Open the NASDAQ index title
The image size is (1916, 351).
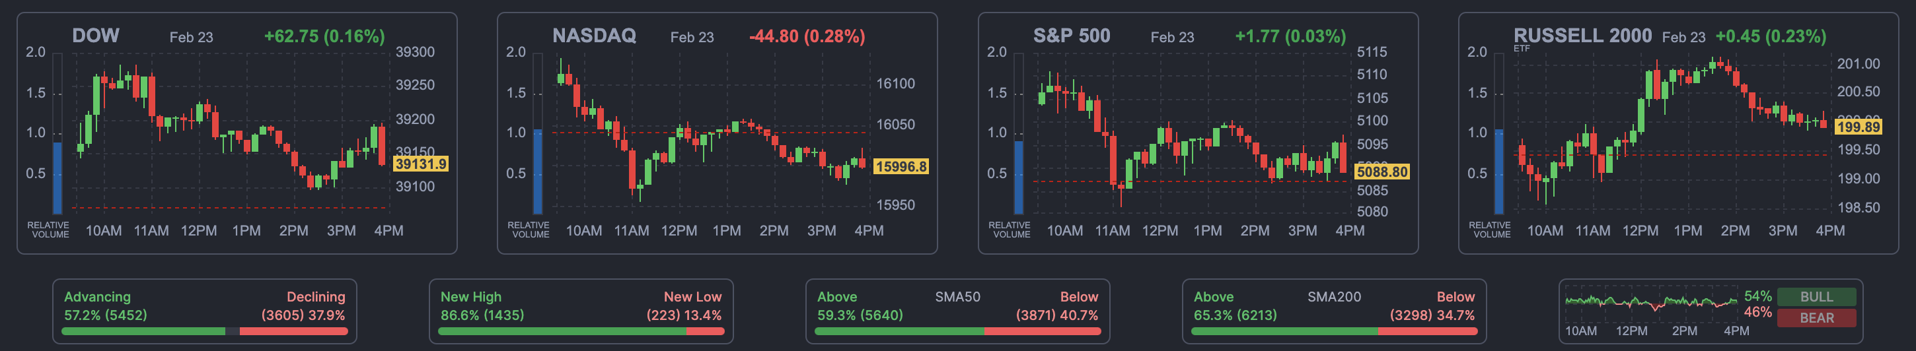coord(593,36)
